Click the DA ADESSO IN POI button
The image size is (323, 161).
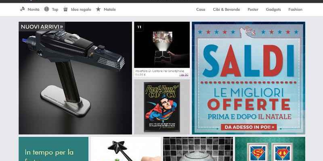coord(249,127)
